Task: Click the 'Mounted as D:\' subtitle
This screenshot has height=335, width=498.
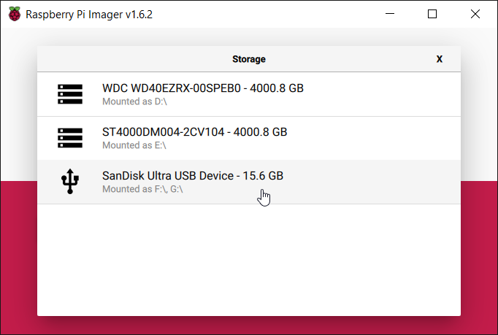Action: click(x=134, y=101)
